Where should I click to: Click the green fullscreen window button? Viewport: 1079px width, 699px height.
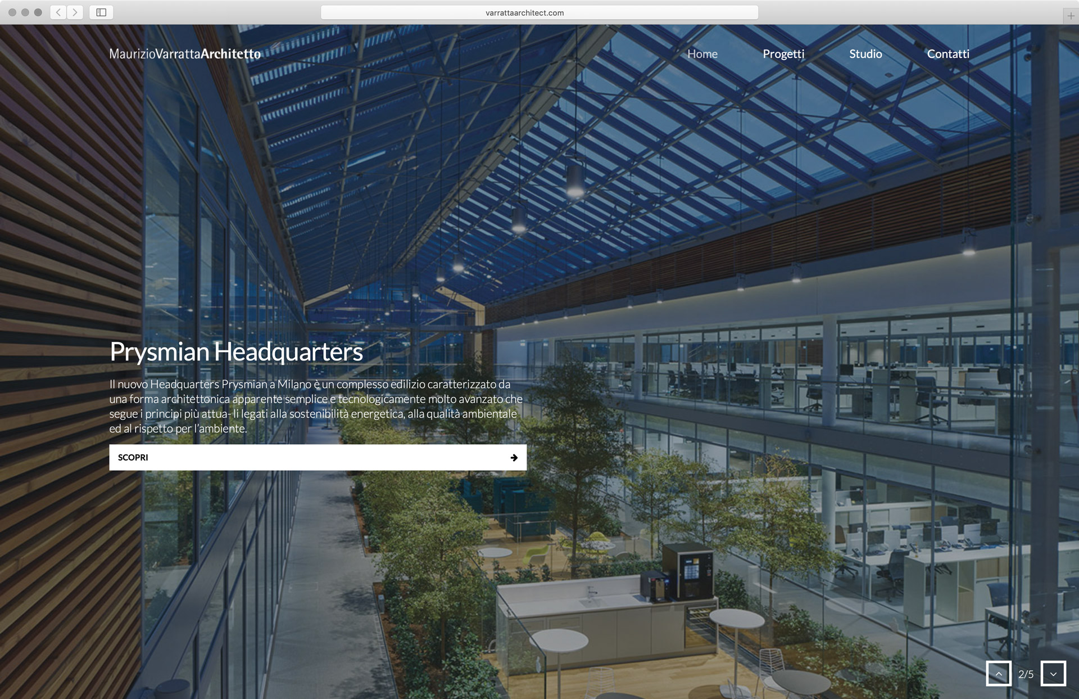click(x=38, y=12)
